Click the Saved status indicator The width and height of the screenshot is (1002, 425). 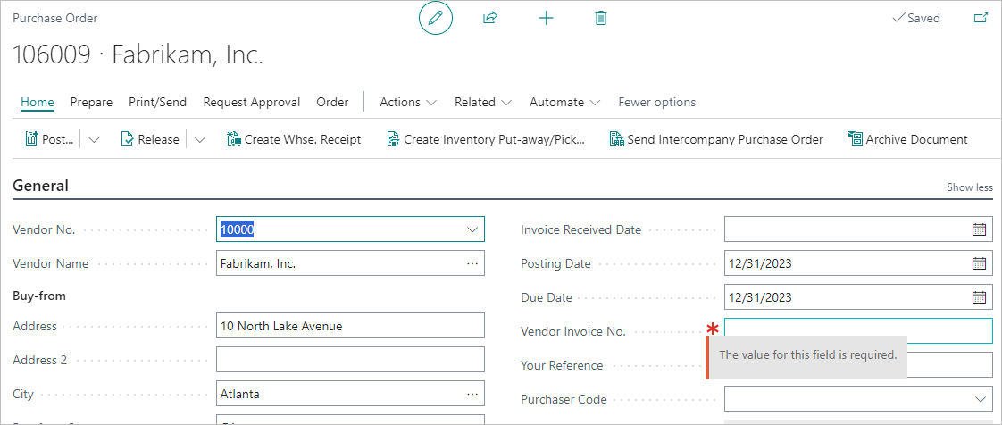point(915,18)
